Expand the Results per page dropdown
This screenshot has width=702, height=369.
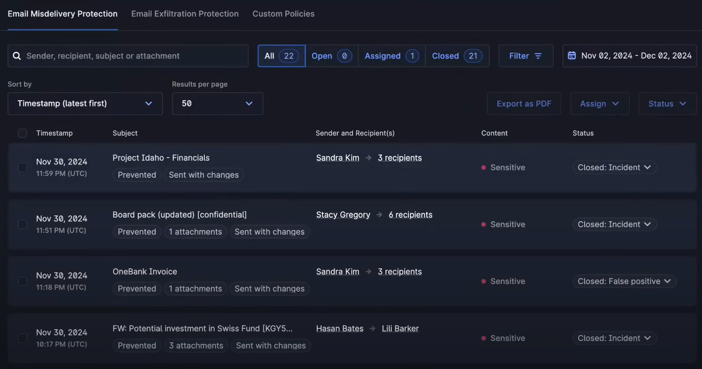[x=217, y=103]
